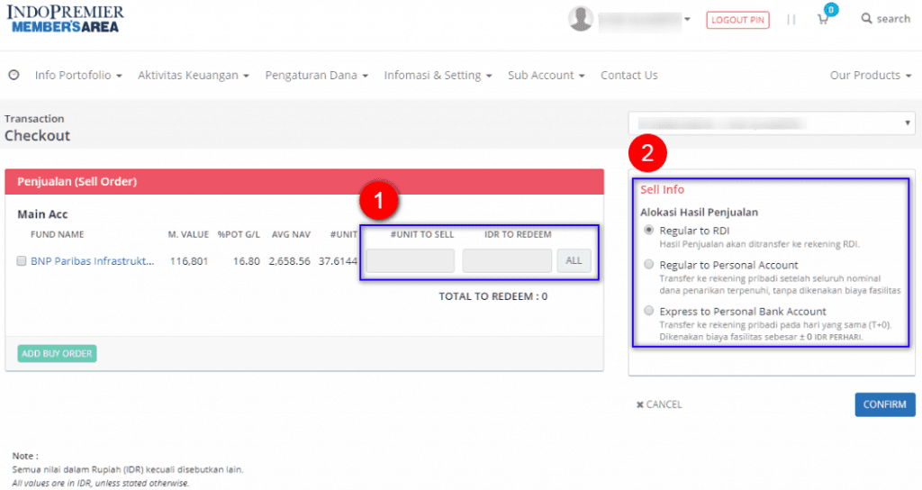The width and height of the screenshot is (922, 490).
Task: Expand the Infomasi & Setting menu
Action: tap(438, 76)
